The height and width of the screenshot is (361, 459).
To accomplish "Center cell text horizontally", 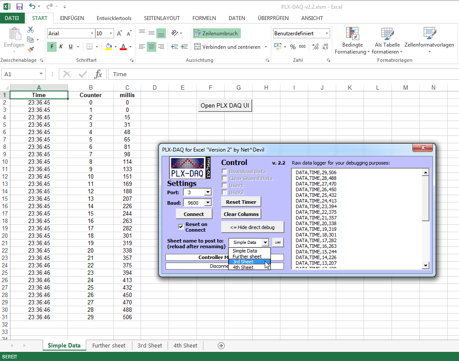I will tap(152, 47).
